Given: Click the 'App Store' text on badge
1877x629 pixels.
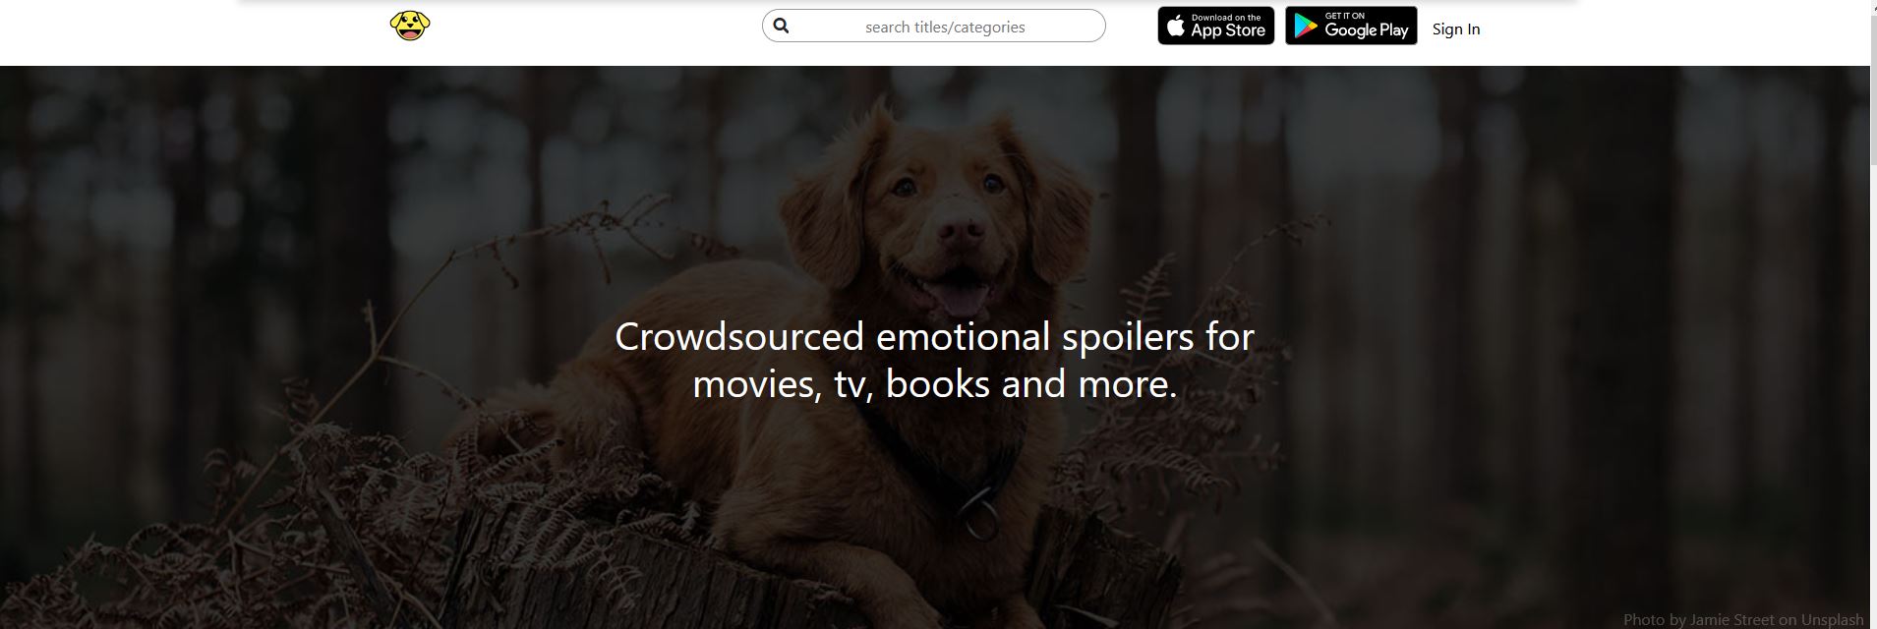Looking at the screenshot, I should point(1228,31).
